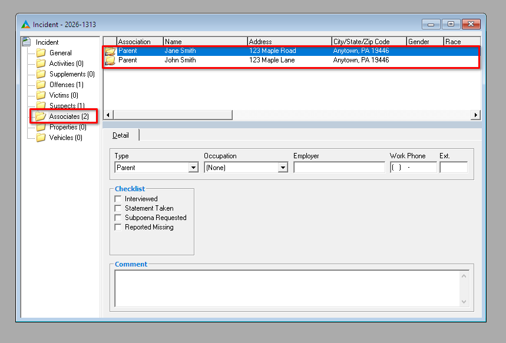Click into the Work Phone field
Screen dimensions: 506x343
(x=414, y=168)
